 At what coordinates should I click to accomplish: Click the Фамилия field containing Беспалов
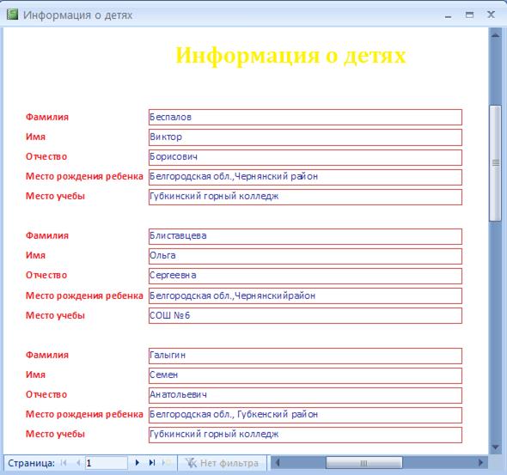[305, 117]
